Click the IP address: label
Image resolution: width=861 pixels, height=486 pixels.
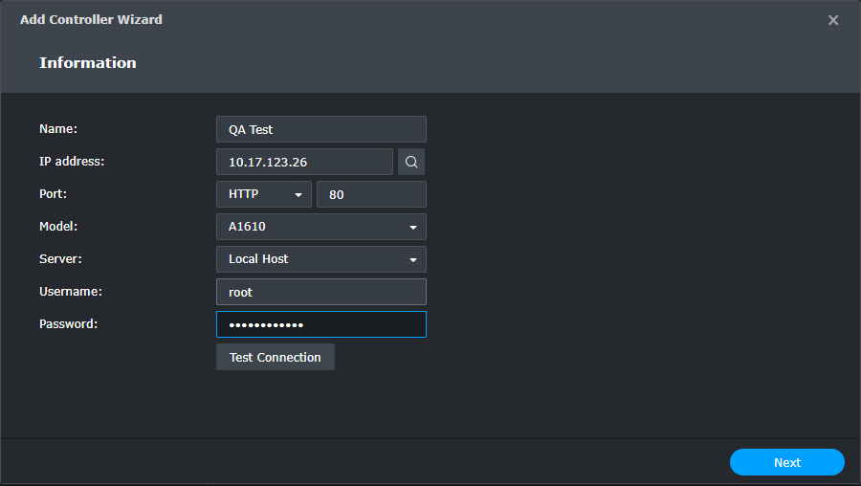(x=72, y=162)
